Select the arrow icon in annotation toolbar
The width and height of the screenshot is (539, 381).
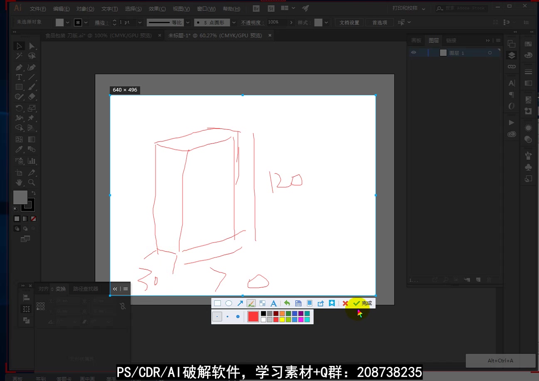pyautogui.click(x=241, y=303)
